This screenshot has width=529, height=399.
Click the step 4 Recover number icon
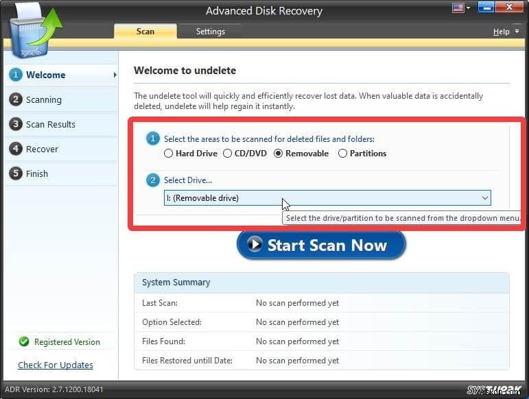click(x=16, y=149)
